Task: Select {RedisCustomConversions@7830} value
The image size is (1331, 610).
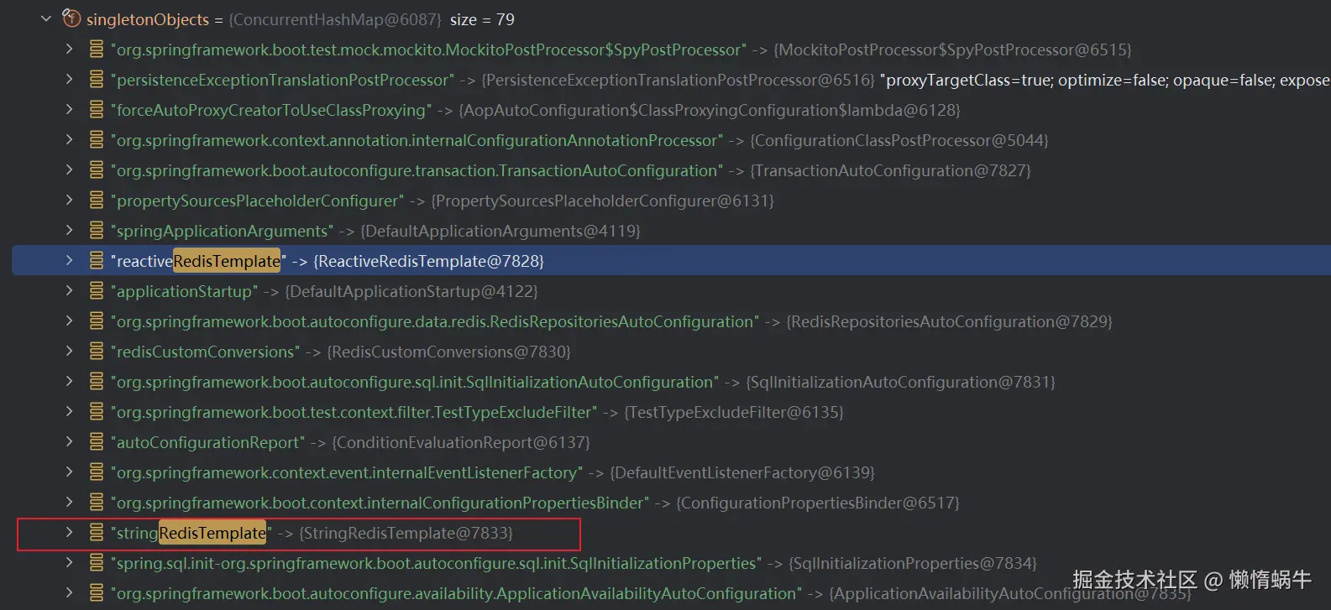Action: click(x=448, y=352)
